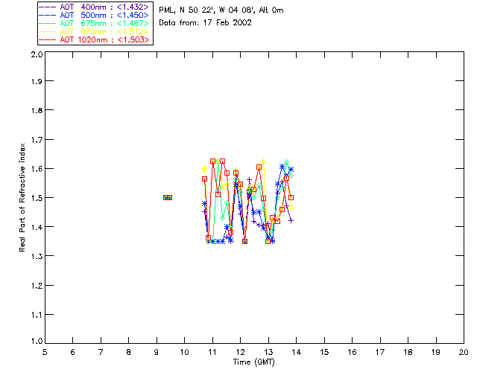Click the 15 x-axis hour label

click(x=324, y=352)
